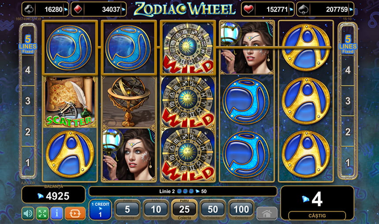Mute the game sound with speaker icon
The width and height of the screenshot is (379, 224).
(x=28, y=213)
